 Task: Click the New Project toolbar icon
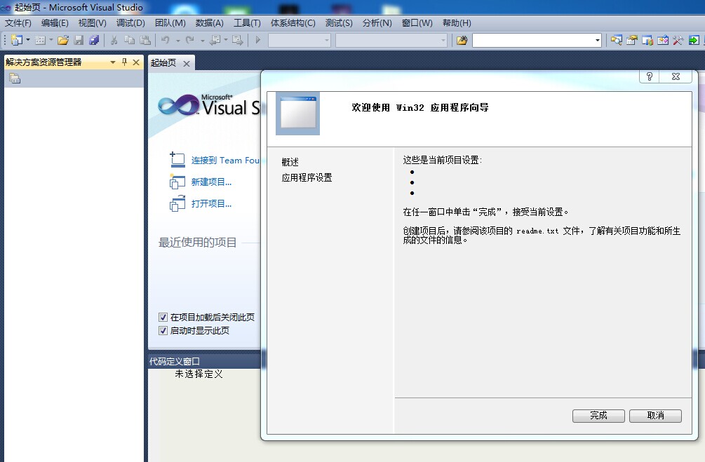(x=16, y=40)
